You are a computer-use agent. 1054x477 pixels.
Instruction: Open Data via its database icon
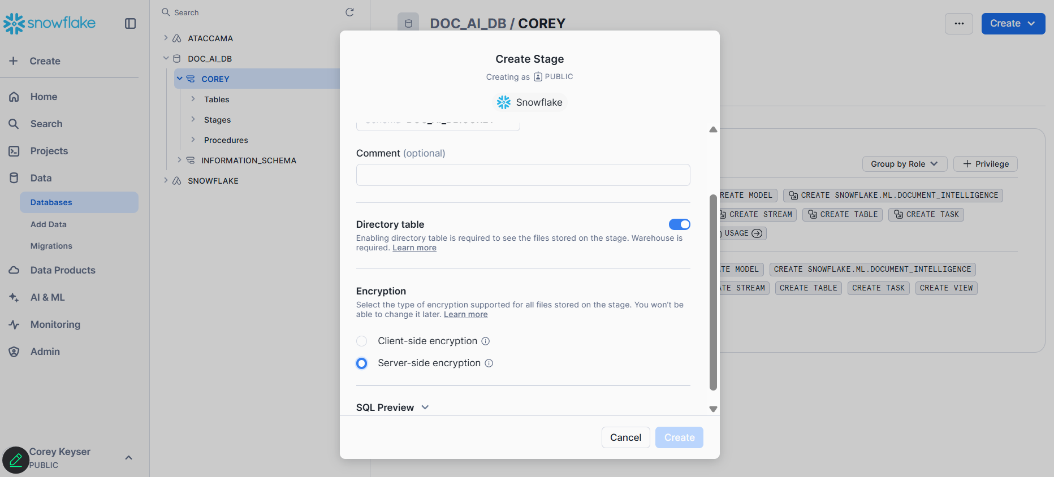pyautogui.click(x=14, y=178)
